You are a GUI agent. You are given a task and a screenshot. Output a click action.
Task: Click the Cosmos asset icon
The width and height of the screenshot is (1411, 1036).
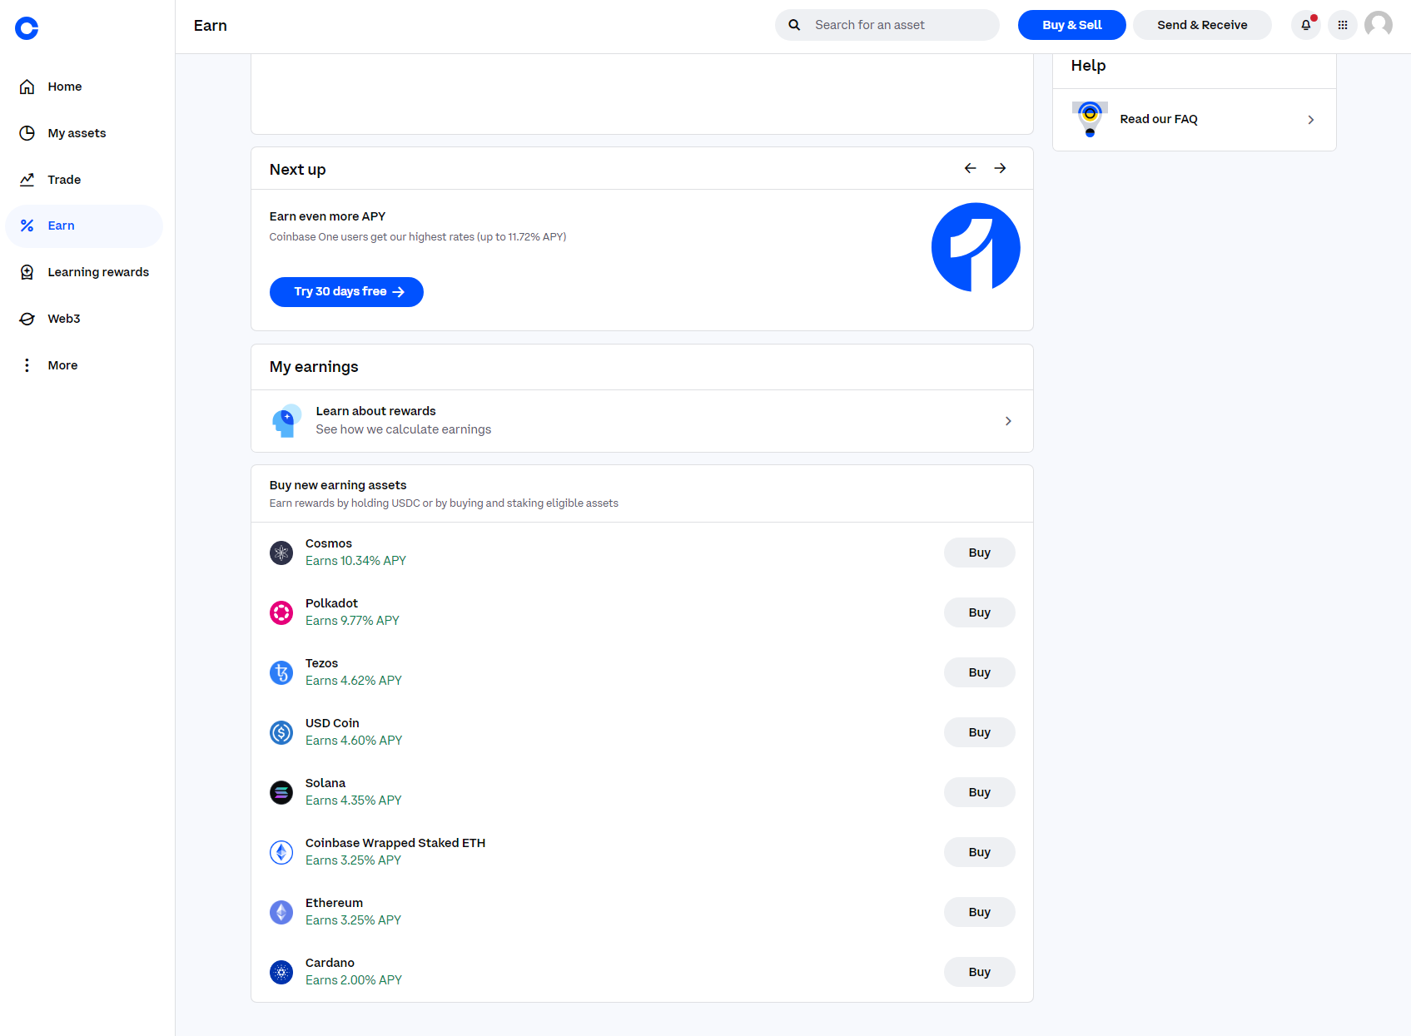281,553
